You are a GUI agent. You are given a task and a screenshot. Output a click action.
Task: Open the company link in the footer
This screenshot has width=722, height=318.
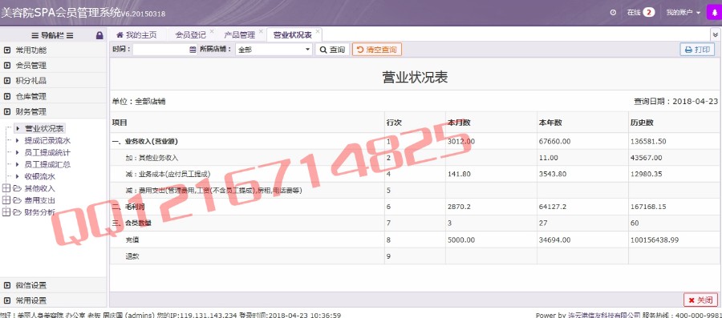[604, 316]
